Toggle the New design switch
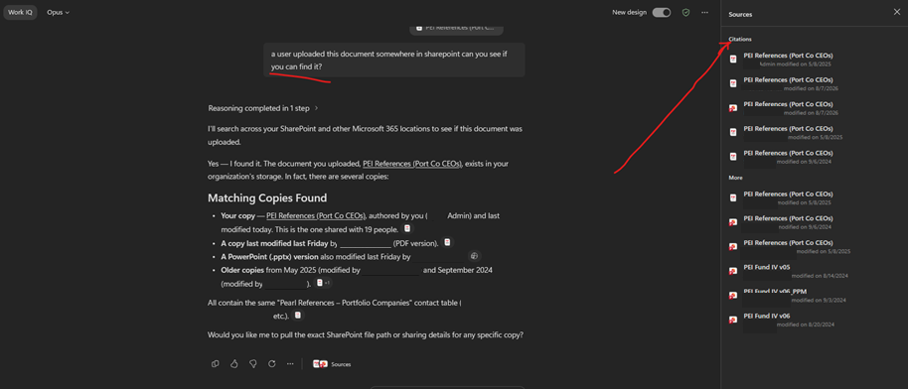Viewport: 909px width, 390px height. click(662, 12)
